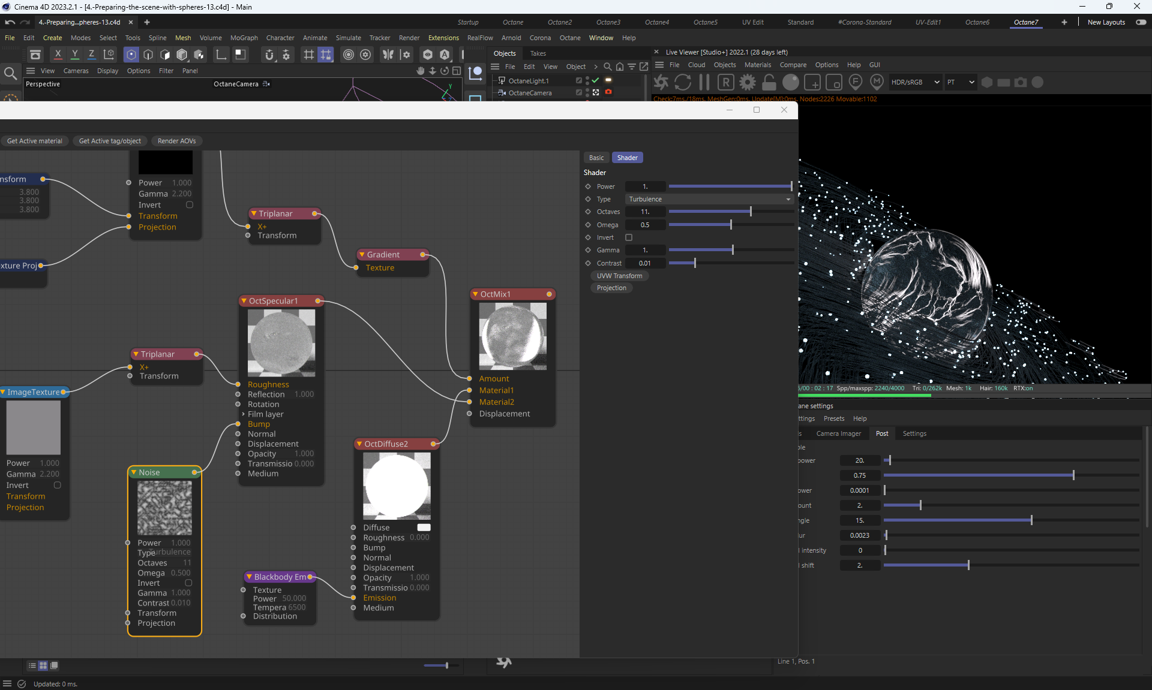Click the Contrast value field
This screenshot has width=1152, height=690.
tap(645, 263)
